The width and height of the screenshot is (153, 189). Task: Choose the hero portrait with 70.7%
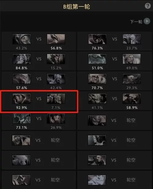(97, 79)
